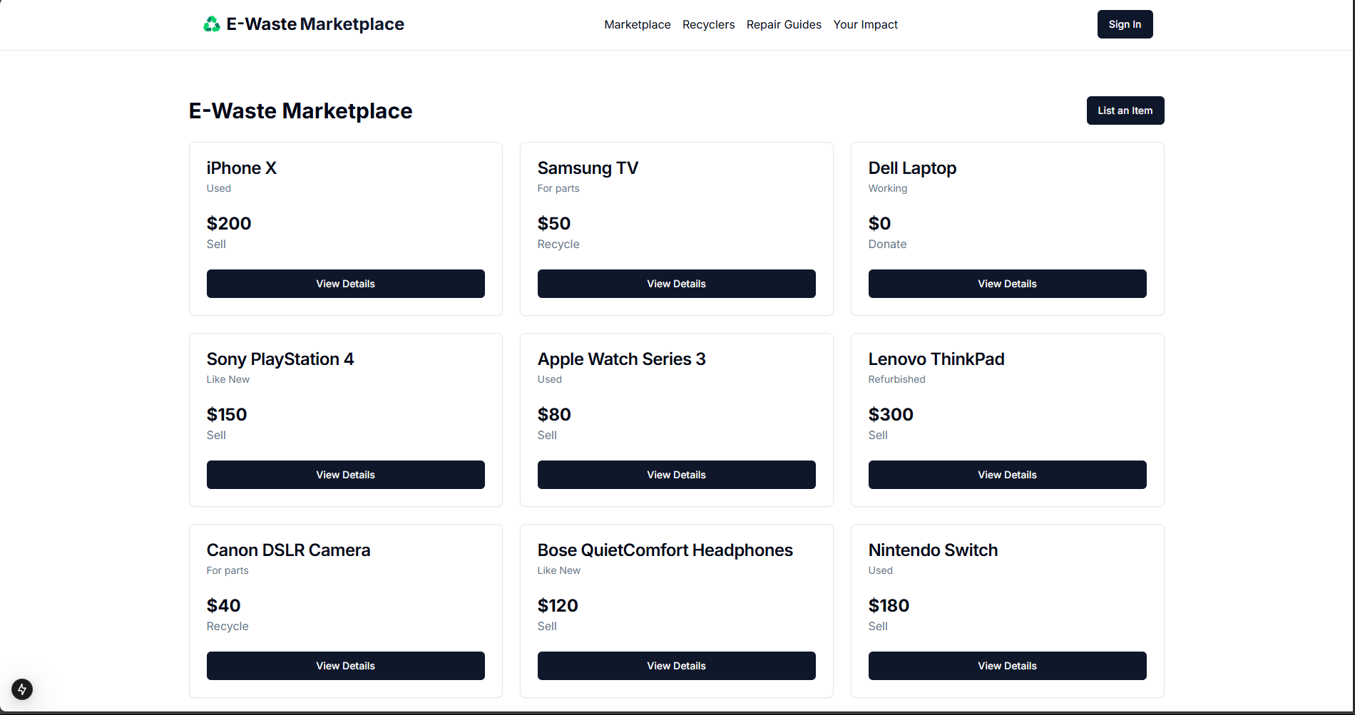The width and height of the screenshot is (1355, 715).
Task: View details of the iPhone X listing
Action: tap(345, 283)
